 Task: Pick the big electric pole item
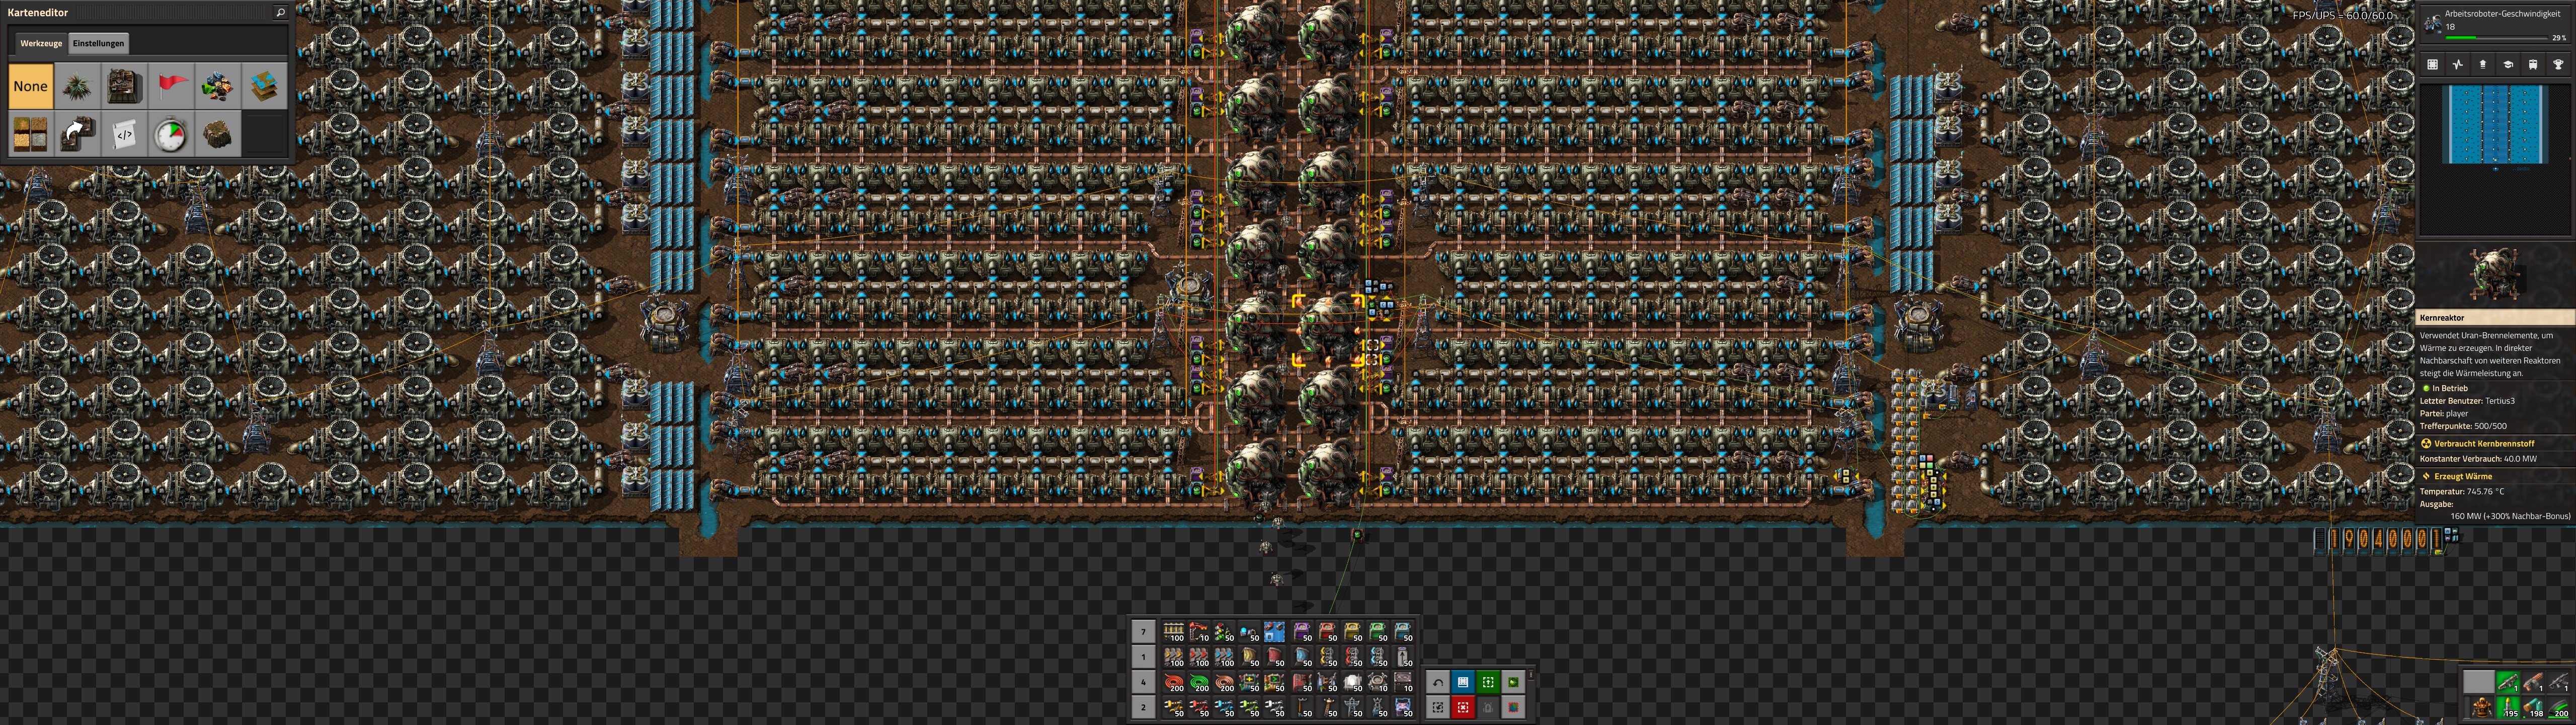[x=1352, y=707]
